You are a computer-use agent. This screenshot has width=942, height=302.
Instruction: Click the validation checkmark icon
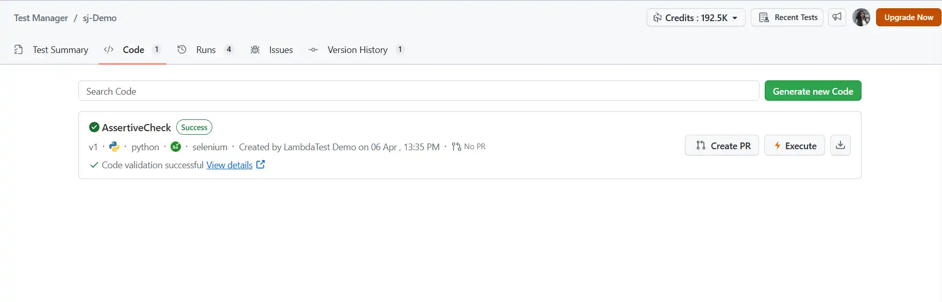pos(94,165)
